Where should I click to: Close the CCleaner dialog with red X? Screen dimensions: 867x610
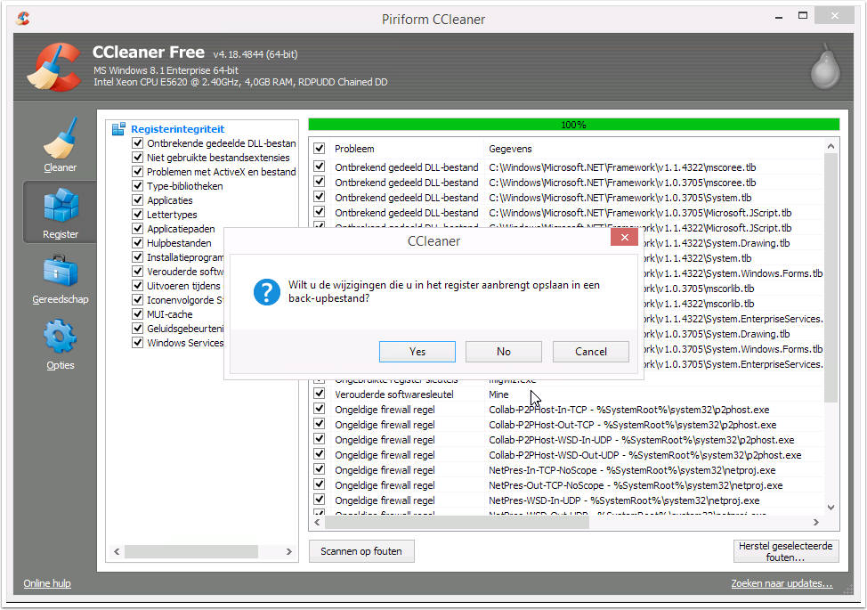pyautogui.click(x=624, y=237)
